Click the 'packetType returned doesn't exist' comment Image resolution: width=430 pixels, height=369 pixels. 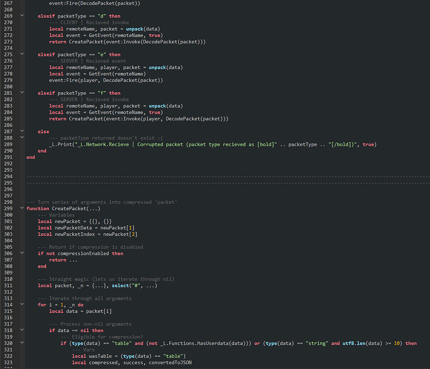pos(106,138)
